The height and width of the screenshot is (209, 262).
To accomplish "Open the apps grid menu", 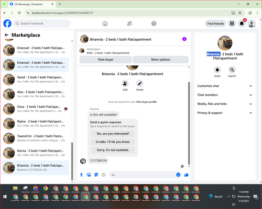I will [232, 24].
